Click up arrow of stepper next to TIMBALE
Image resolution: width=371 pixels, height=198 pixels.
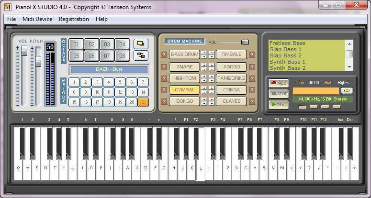pyautogui.click(x=212, y=53)
